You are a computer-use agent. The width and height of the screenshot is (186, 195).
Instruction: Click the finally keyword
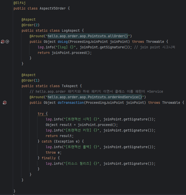click(49, 158)
